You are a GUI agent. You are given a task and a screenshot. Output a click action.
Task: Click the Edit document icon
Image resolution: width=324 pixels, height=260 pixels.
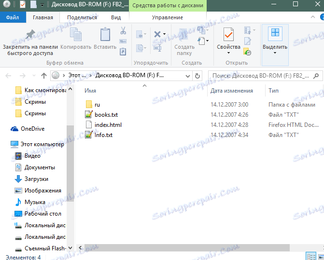click(x=248, y=41)
